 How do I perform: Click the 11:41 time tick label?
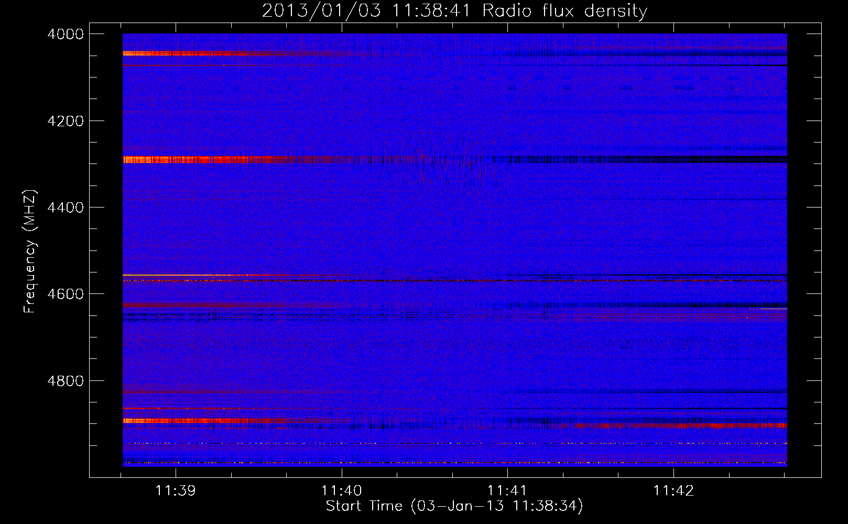click(x=507, y=490)
